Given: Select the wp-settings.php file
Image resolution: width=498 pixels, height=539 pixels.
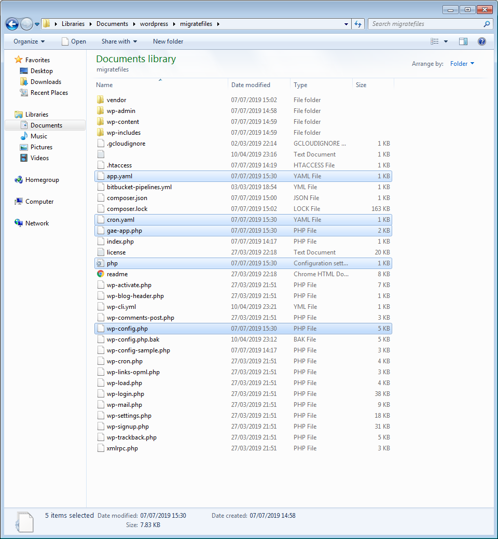Looking at the screenshot, I should [243, 416].
